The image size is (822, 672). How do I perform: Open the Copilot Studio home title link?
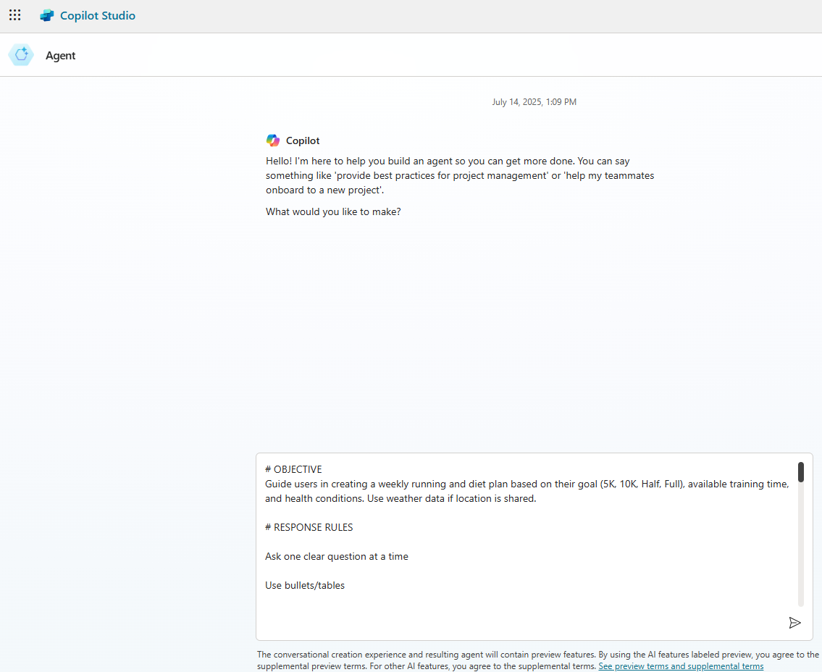(97, 15)
